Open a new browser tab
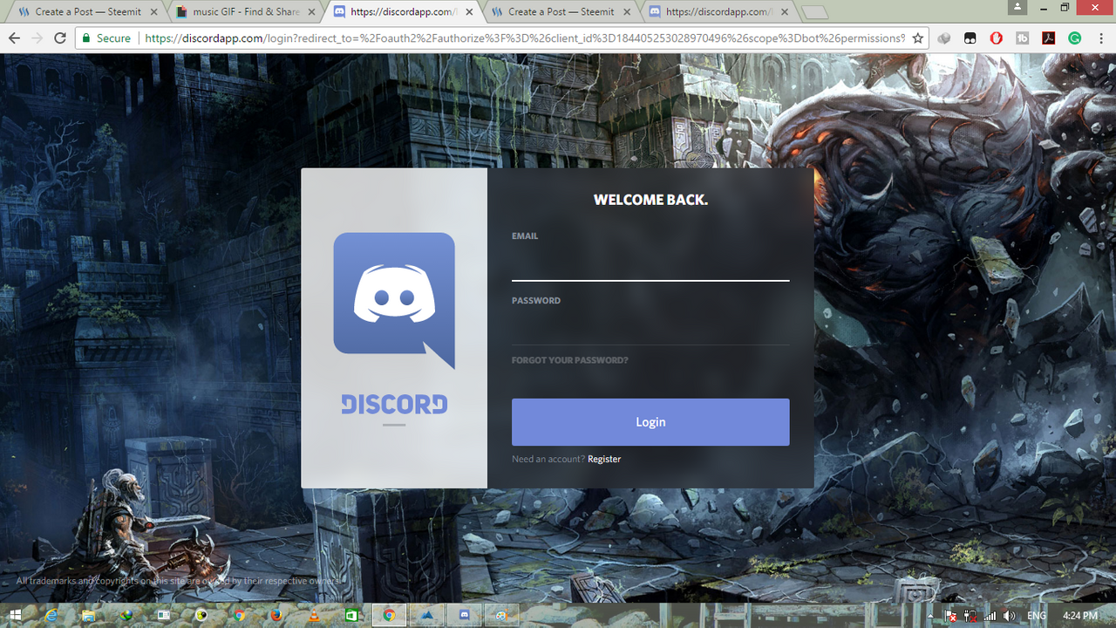The width and height of the screenshot is (1116, 628). [x=814, y=12]
